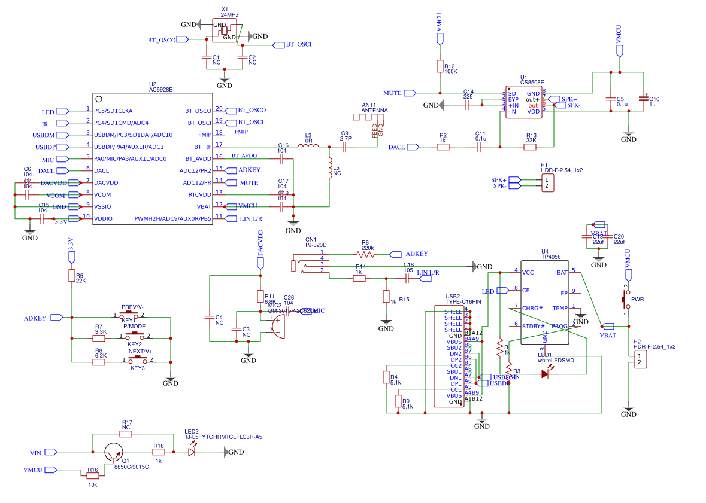Click the C11 0.1u capacitor
Viewport: 706px width, 503px height.
pos(478,147)
